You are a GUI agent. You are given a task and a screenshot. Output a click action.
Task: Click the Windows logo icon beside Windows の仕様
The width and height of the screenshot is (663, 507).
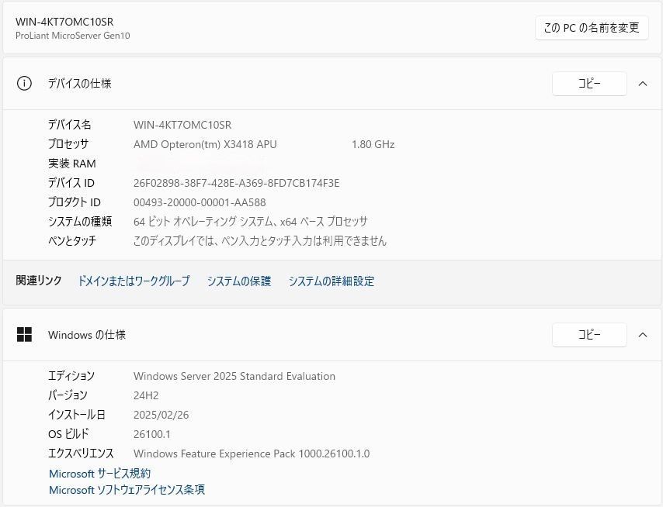coord(24,335)
